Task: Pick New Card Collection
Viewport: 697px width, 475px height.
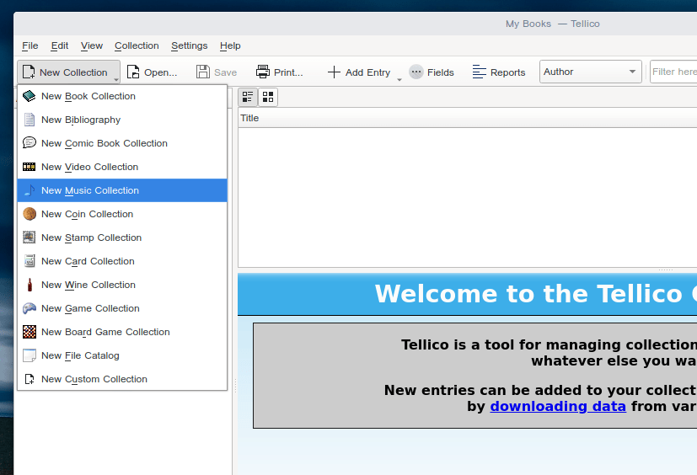Action: [x=122, y=261]
